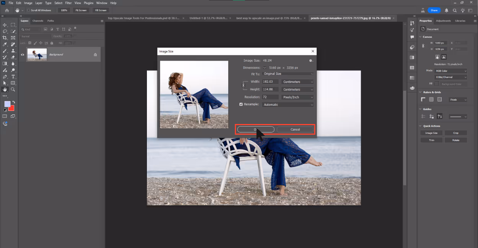Hide the Background layer via eye icon
This screenshot has width=478, height=248.
pos(22,55)
